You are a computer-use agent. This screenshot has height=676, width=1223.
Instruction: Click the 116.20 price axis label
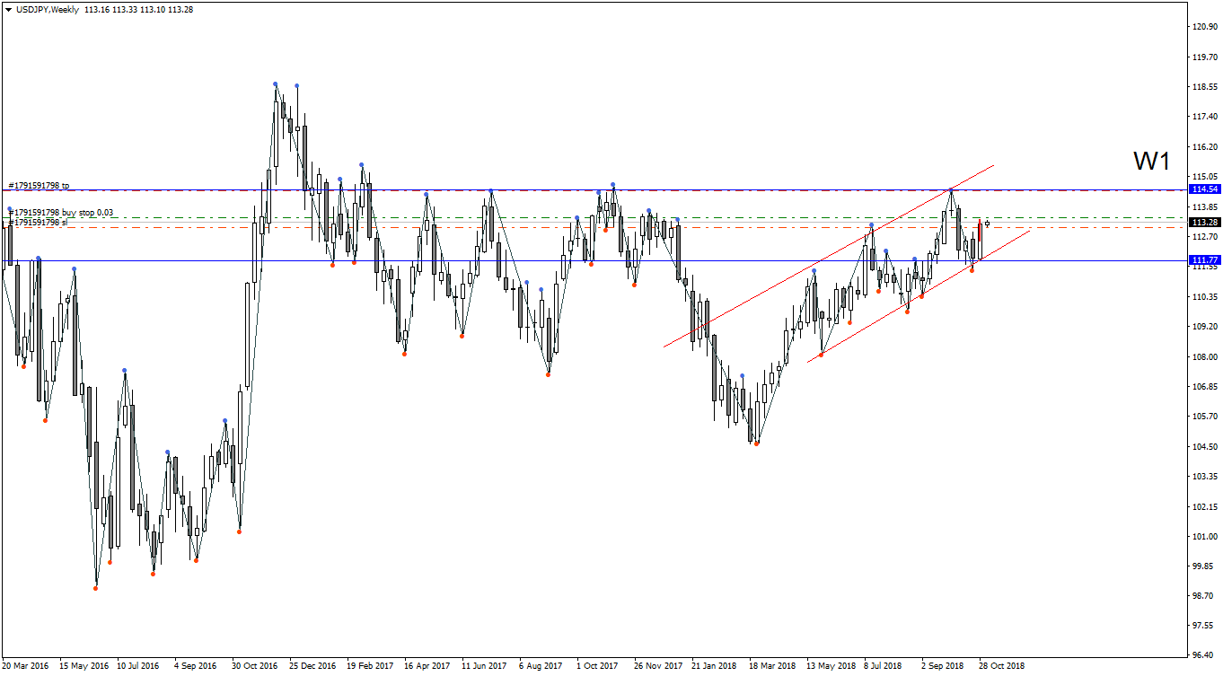1203,146
